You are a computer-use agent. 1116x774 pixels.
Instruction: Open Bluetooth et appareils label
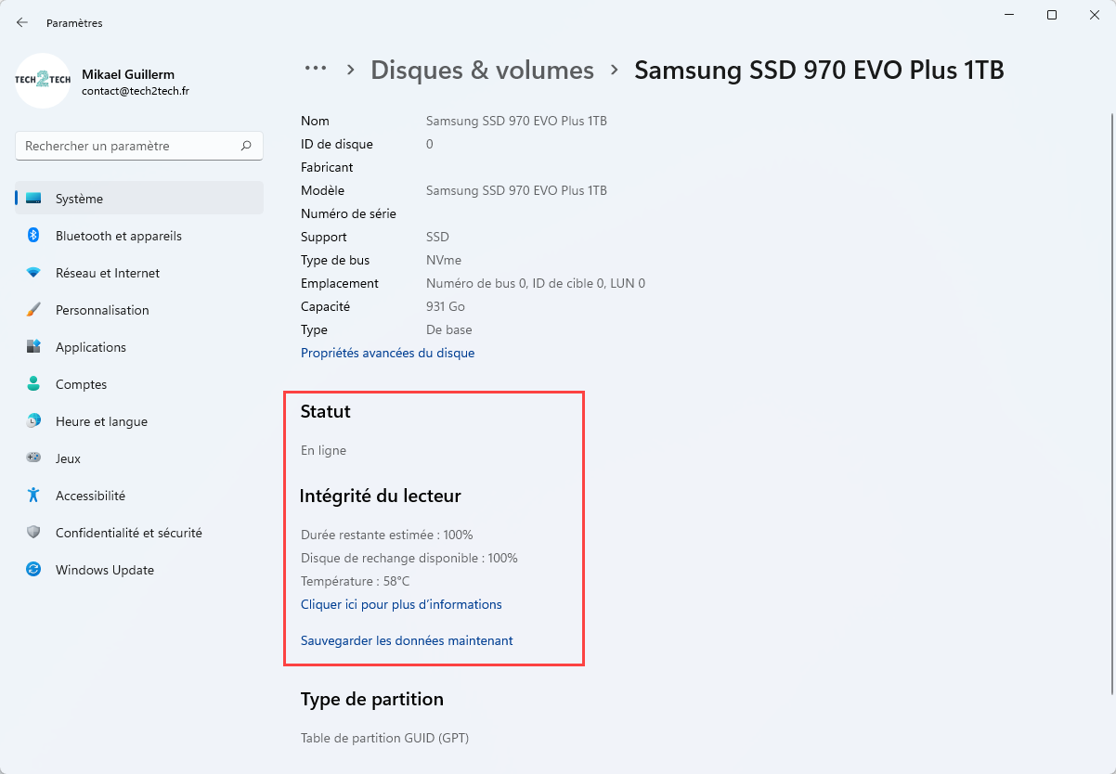119,236
